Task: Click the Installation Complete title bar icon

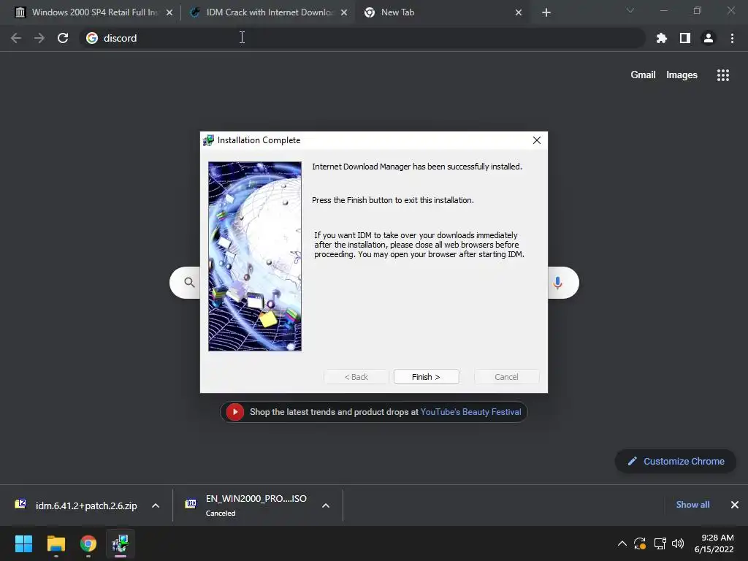Action: 208,140
